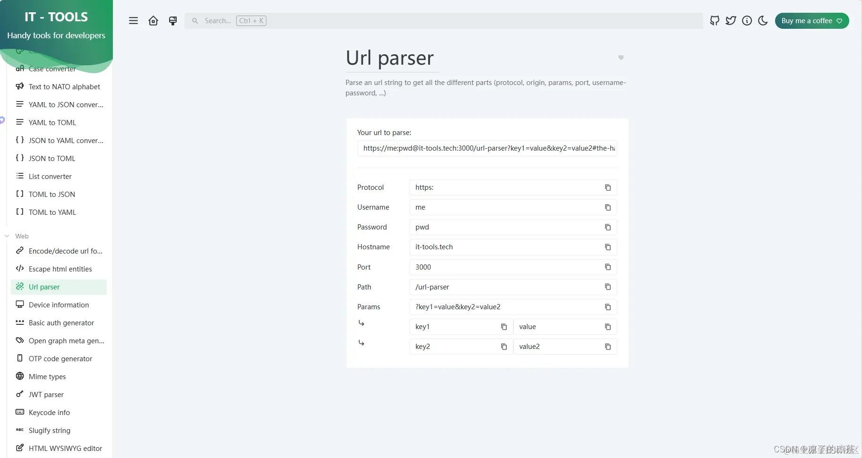Open Slugify string tool
The height and width of the screenshot is (458, 862).
pyautogui.click(x=59, y=431)
